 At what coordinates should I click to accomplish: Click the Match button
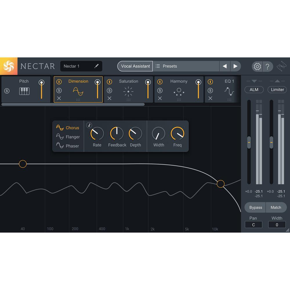[x=276, y=207]
